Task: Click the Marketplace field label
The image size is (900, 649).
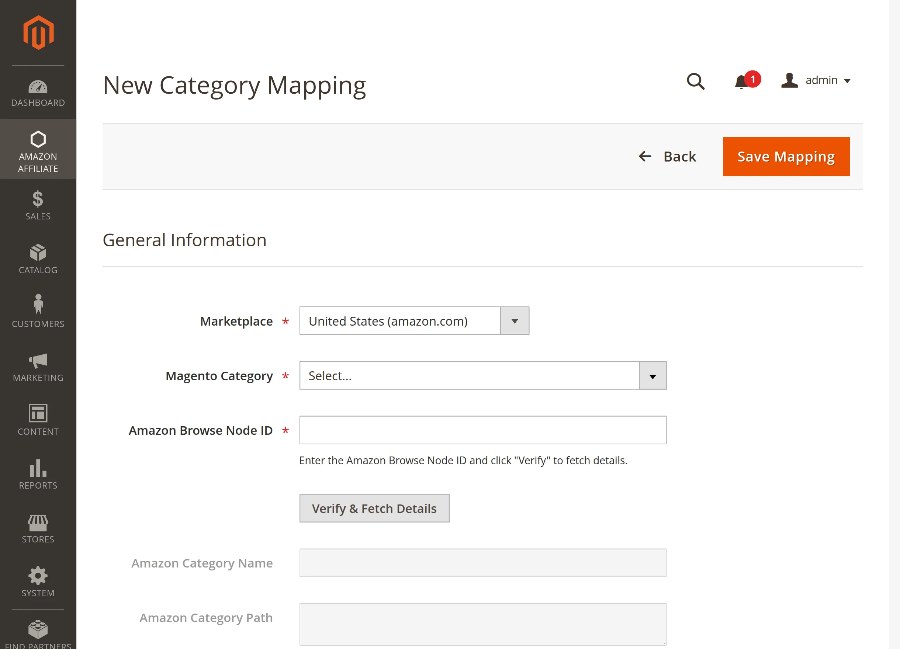Action: tap(236, 321)
